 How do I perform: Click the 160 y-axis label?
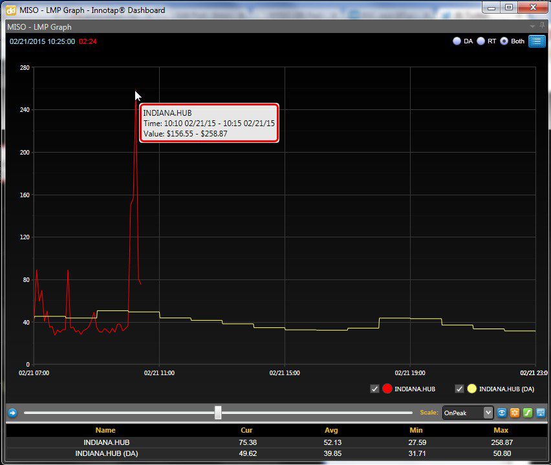pyautogui.click(x=25, y=195)
